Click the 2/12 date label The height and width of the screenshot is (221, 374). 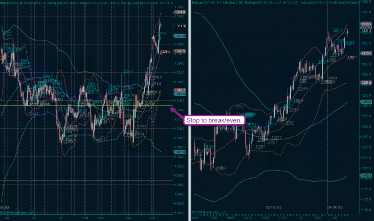101,218
